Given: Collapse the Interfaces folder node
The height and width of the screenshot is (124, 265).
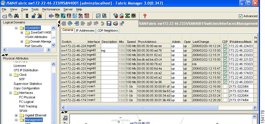Looking at the screenshot, I should pos(10,93).
